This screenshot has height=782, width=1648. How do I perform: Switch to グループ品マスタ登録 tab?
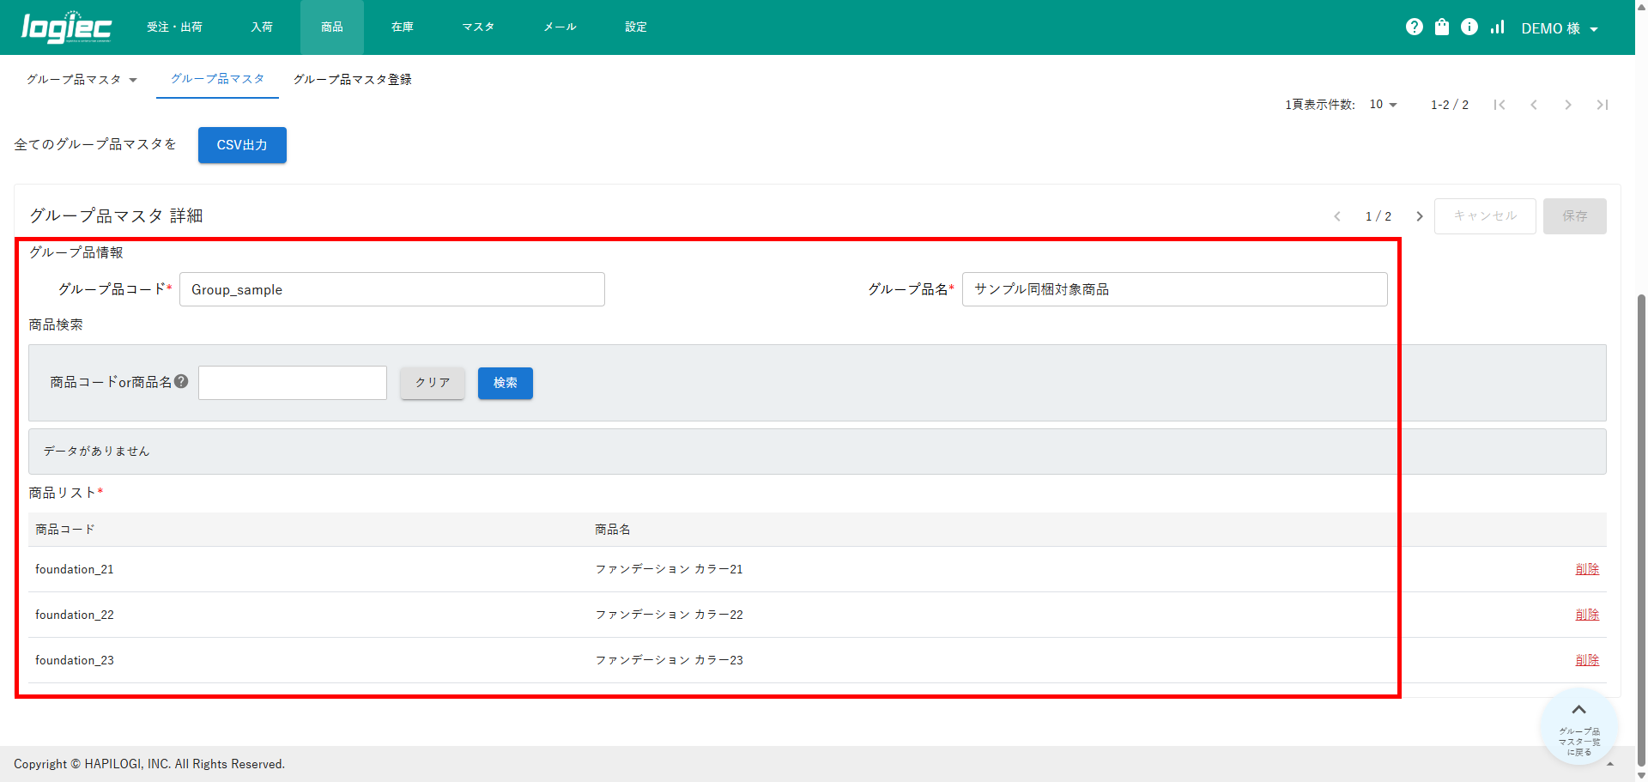(x=352, y=80)
